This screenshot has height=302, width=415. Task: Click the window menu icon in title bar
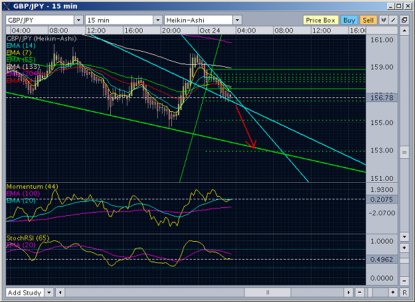(7, 6)
